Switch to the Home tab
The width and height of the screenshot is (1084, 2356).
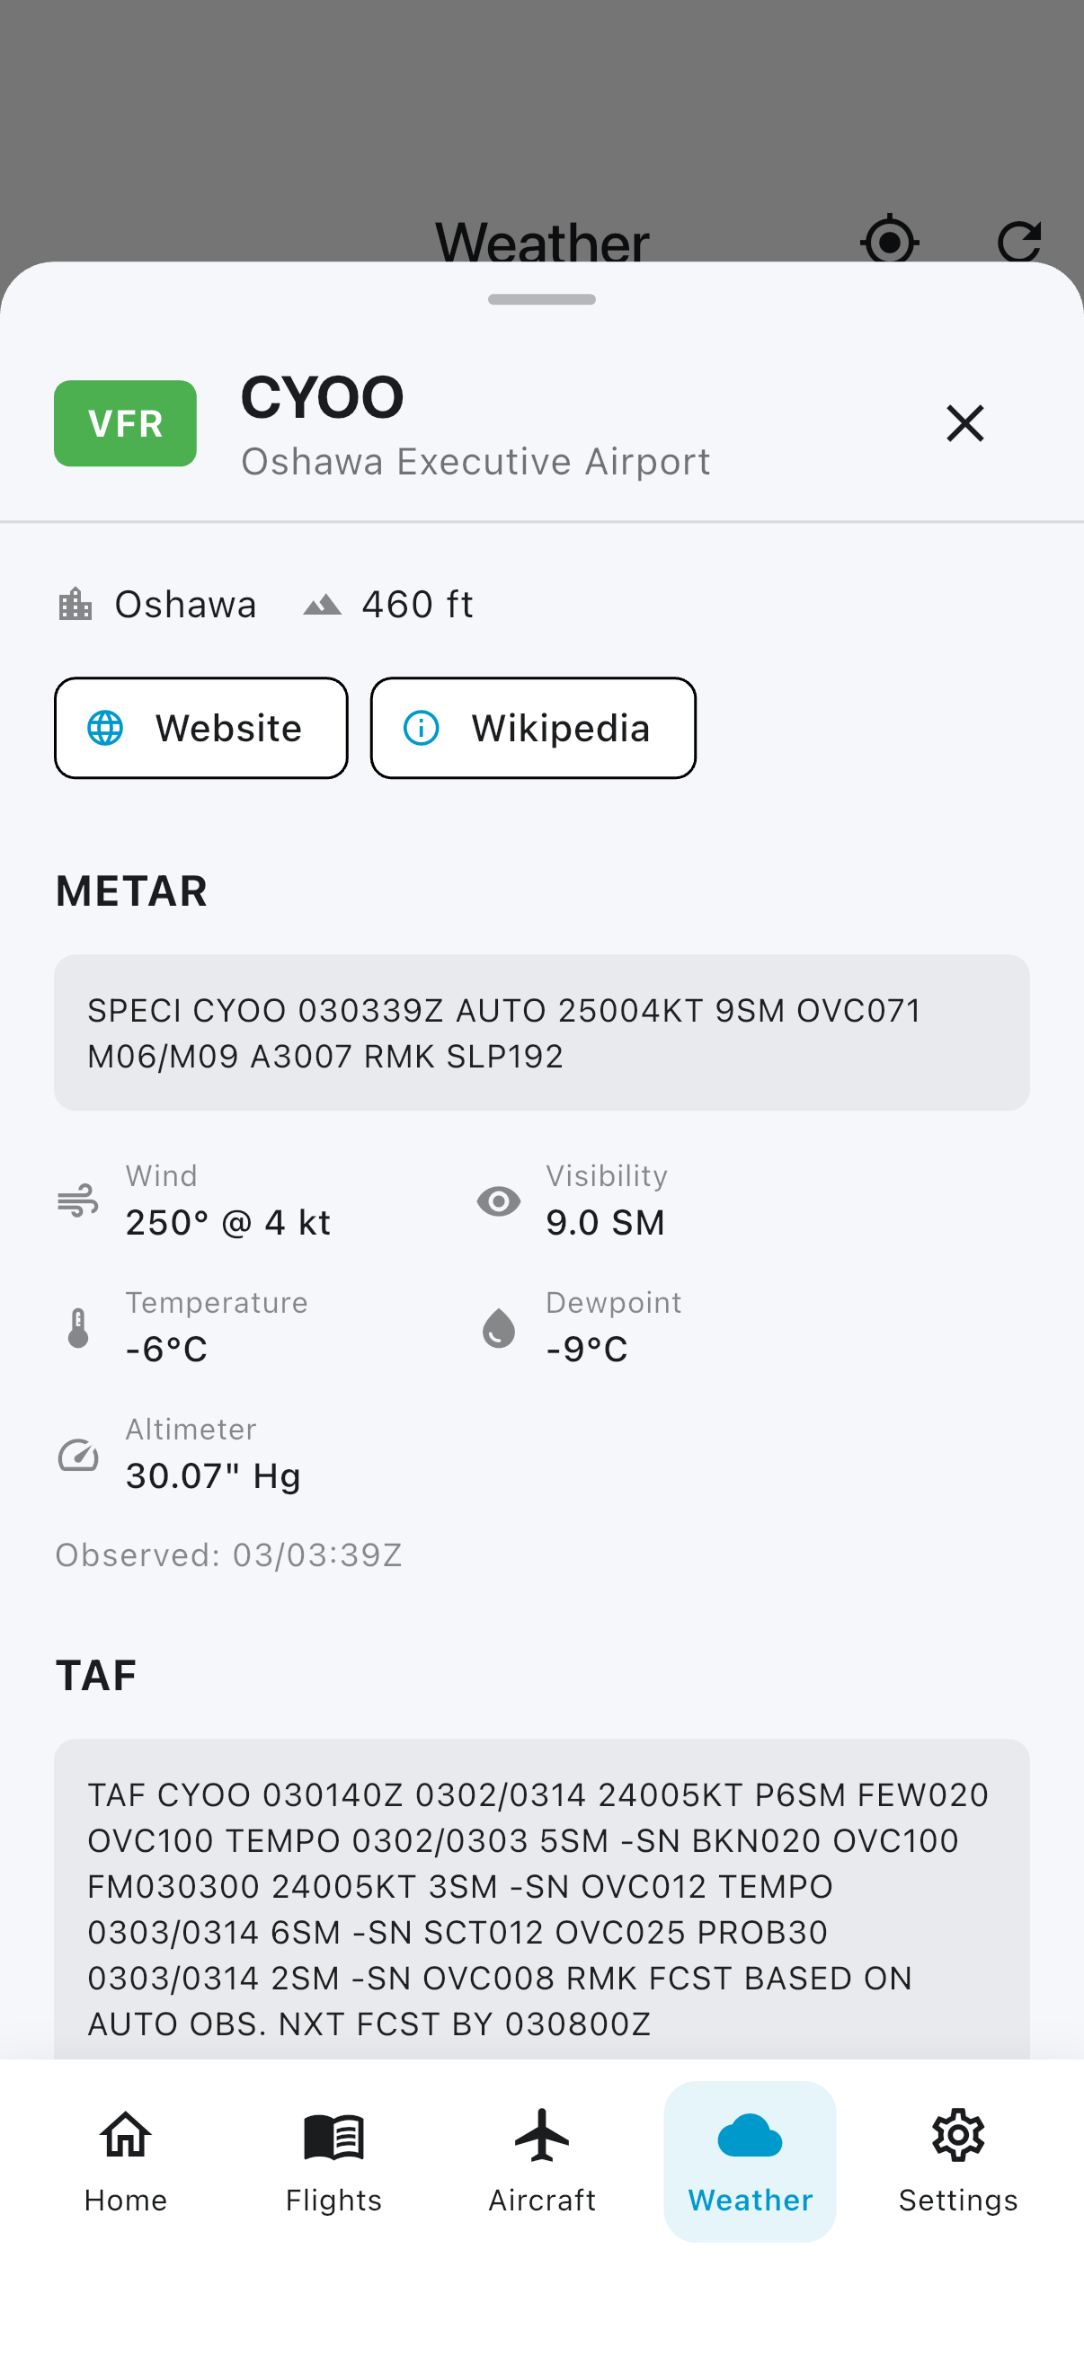click(125, 2160)
